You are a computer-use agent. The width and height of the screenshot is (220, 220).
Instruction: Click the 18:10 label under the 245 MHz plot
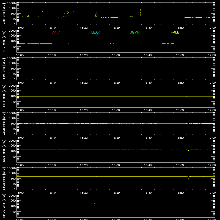[x=52, y=28]
